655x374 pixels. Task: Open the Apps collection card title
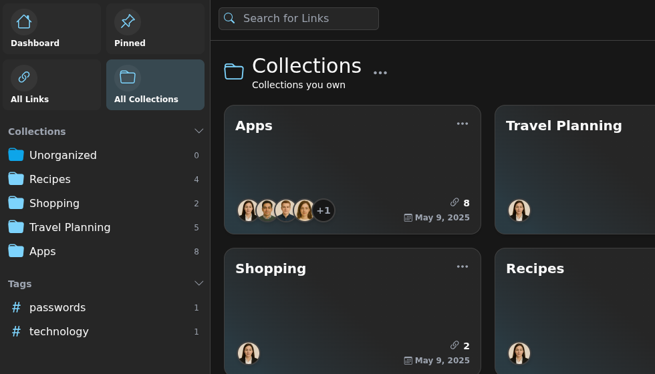pyautogui.click(x=253, y=126)
